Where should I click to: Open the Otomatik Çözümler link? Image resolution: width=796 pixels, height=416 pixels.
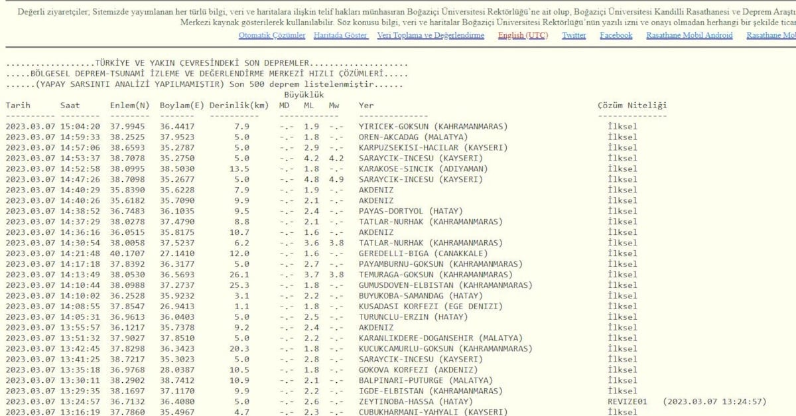[x=272, y=35]
